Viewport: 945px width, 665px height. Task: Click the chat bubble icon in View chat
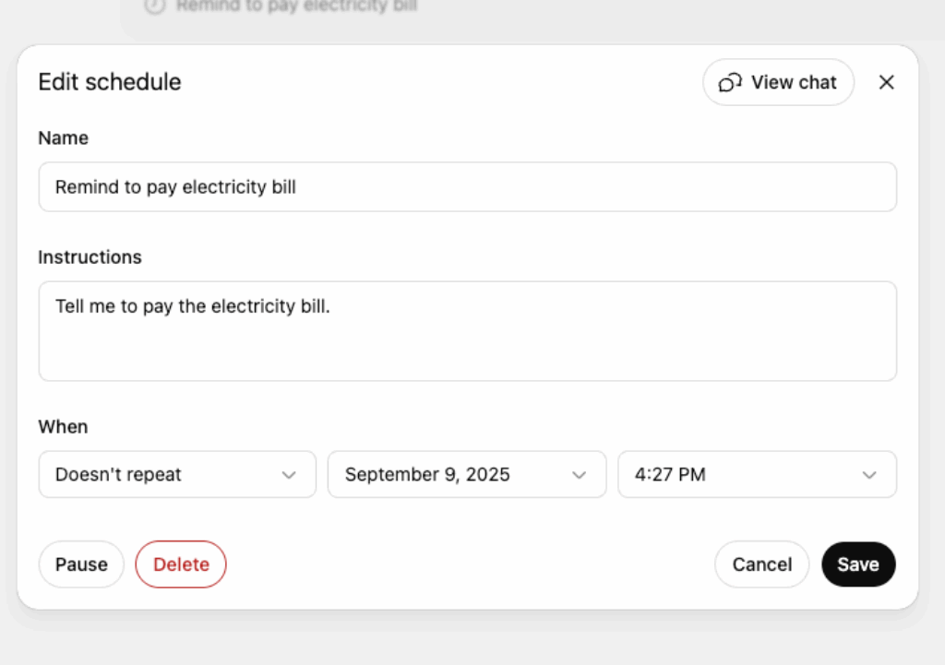tap(731, 83)
